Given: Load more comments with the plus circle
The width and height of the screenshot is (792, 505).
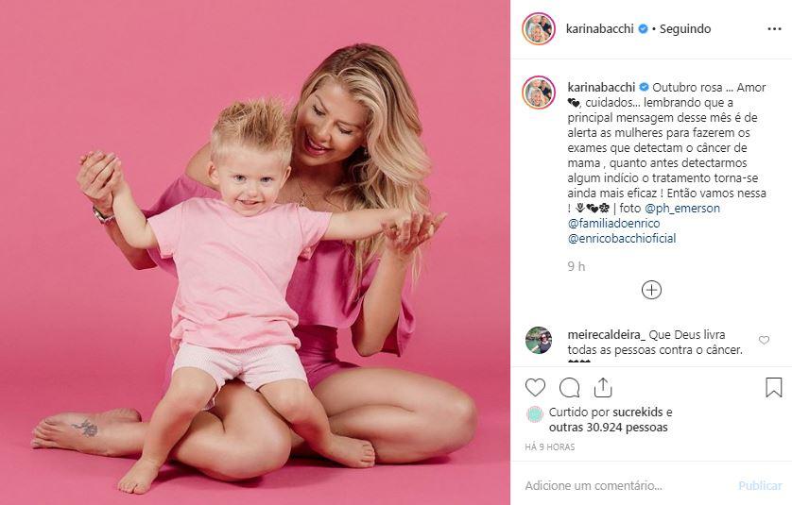Looking at the screenshot, I should pos(651,290).
